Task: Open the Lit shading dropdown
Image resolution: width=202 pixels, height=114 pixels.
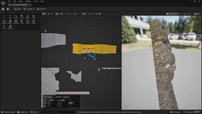Action: (x=197, y=14)
